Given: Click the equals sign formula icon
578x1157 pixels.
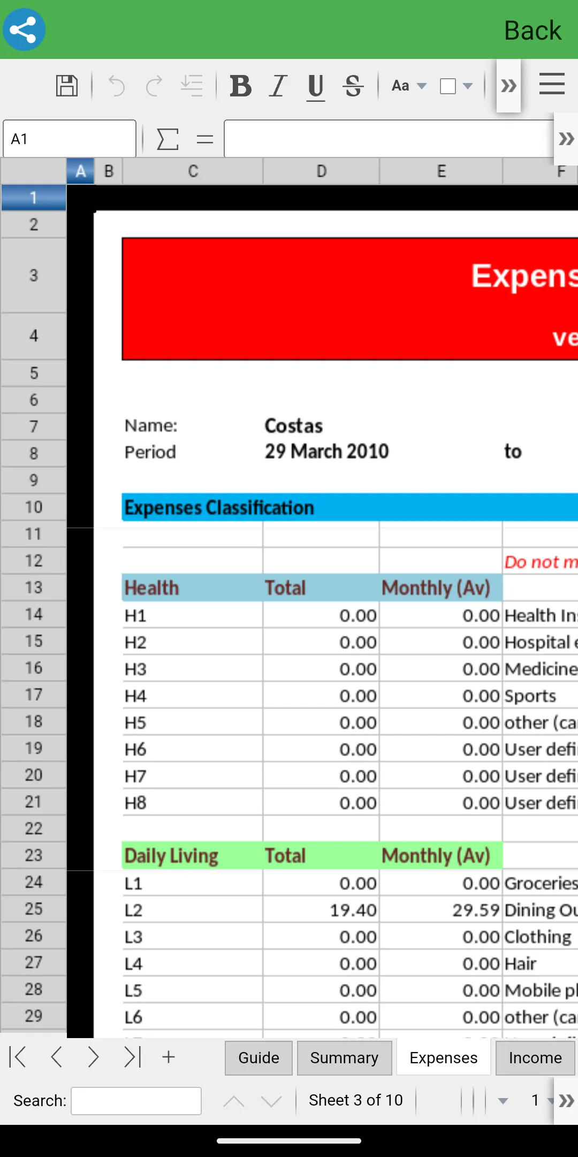Looking at the screenshot, I should (x=205, y=140).
